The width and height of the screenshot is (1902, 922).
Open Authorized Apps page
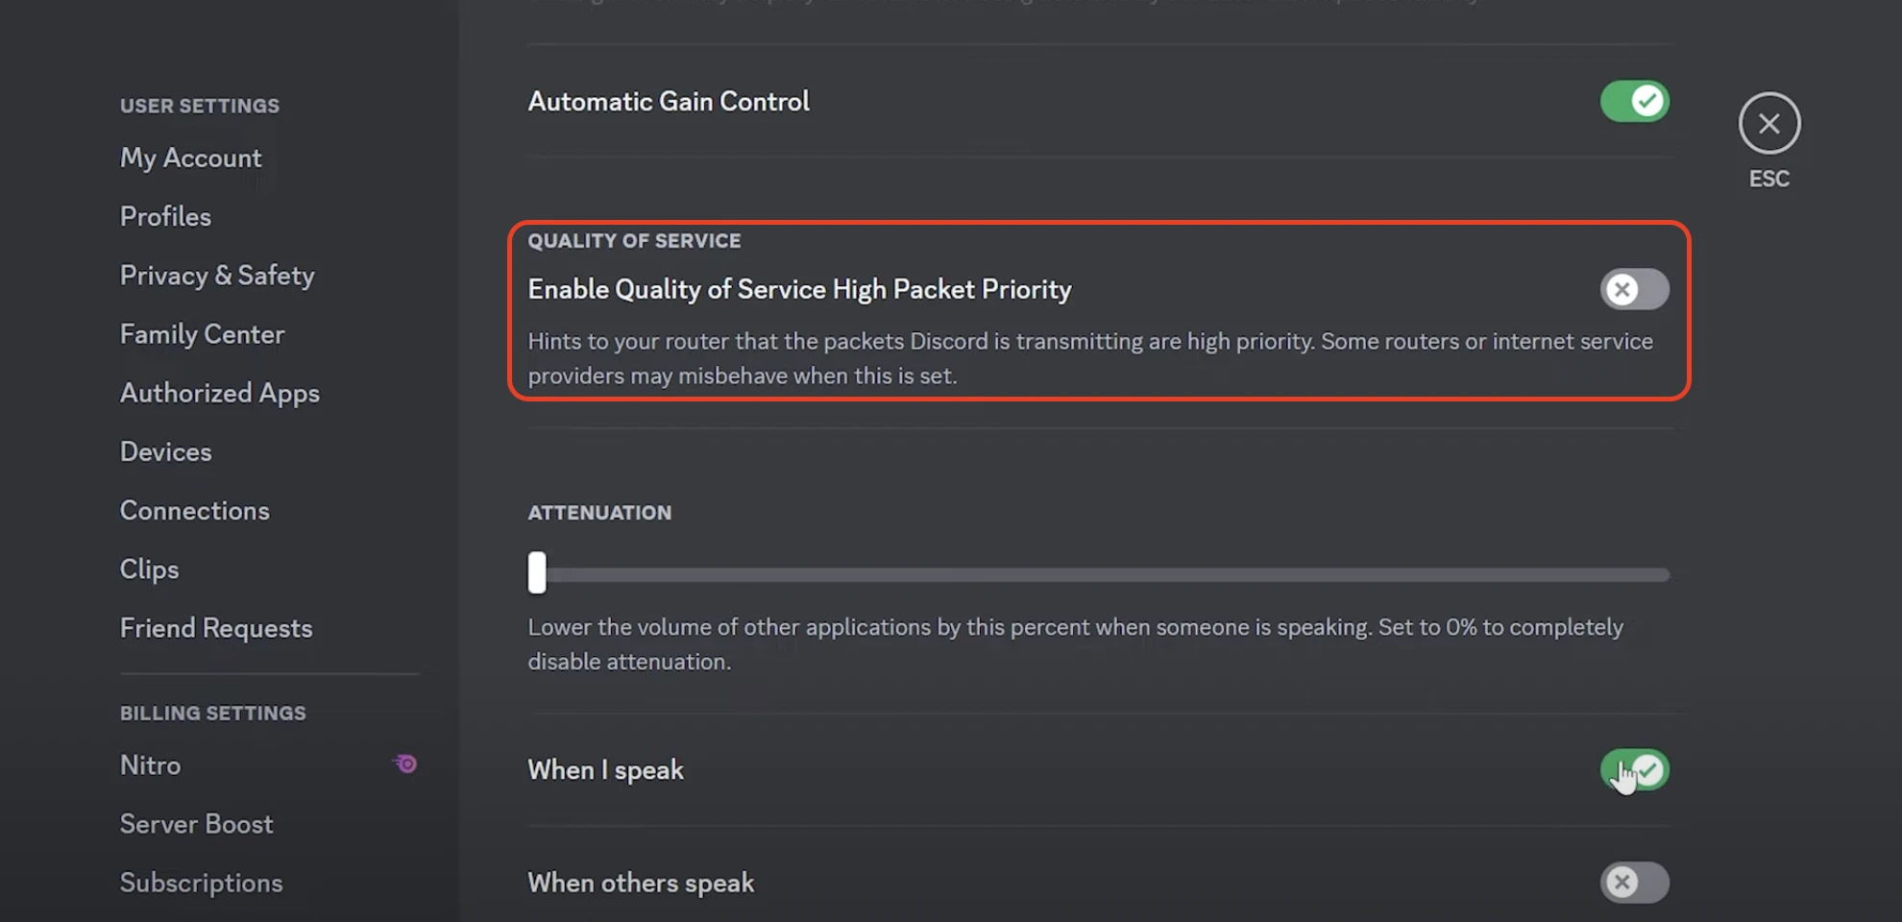pyautogui.click(x=219, y=394)
